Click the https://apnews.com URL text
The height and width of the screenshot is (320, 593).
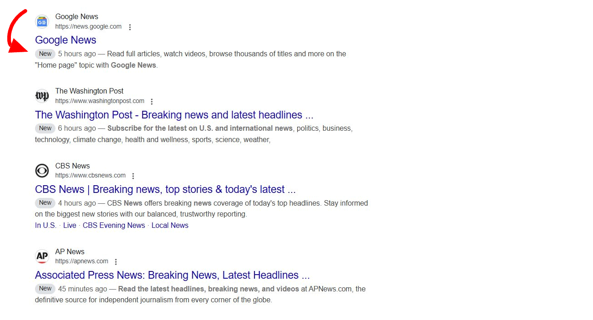pyautogui.click(x=82, y=261)
